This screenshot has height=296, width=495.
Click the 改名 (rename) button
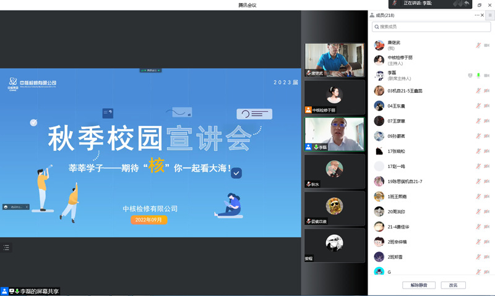(x=453, y=285)
